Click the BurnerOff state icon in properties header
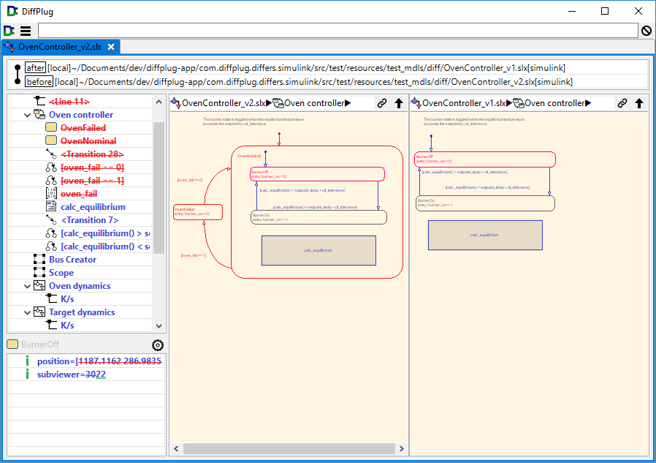 coord(12,344)
